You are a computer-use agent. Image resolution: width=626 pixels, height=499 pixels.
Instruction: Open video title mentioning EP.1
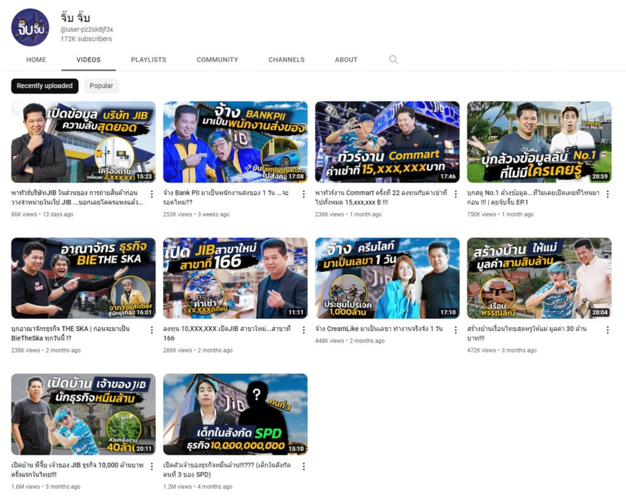(x=533, y=197)
